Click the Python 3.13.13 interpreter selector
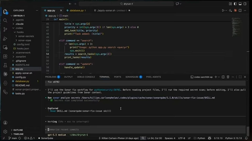The width and height of the screenshot is (252, 141). 233,138
